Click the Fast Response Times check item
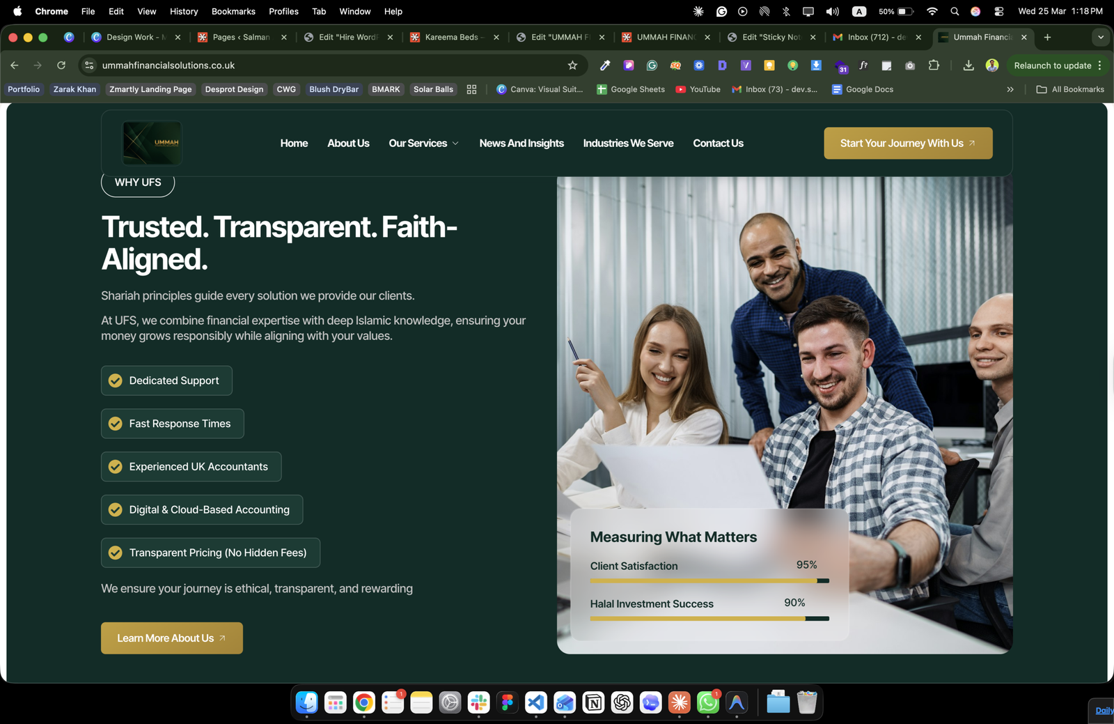Viewport: 1114px width, 724px height. coord(173,424)
